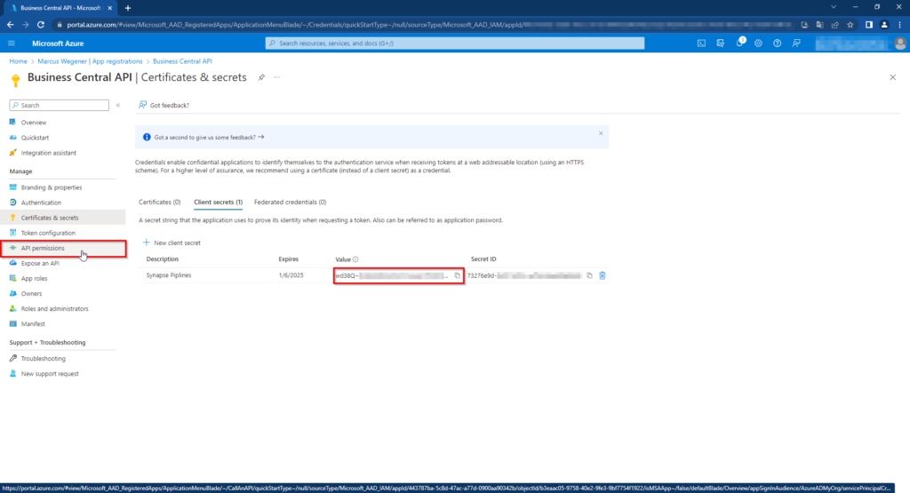The width and height of the screenshot is (910, 493).
Task: Open the Azure portal hamburger menu
Action: (x=12, y=43)
